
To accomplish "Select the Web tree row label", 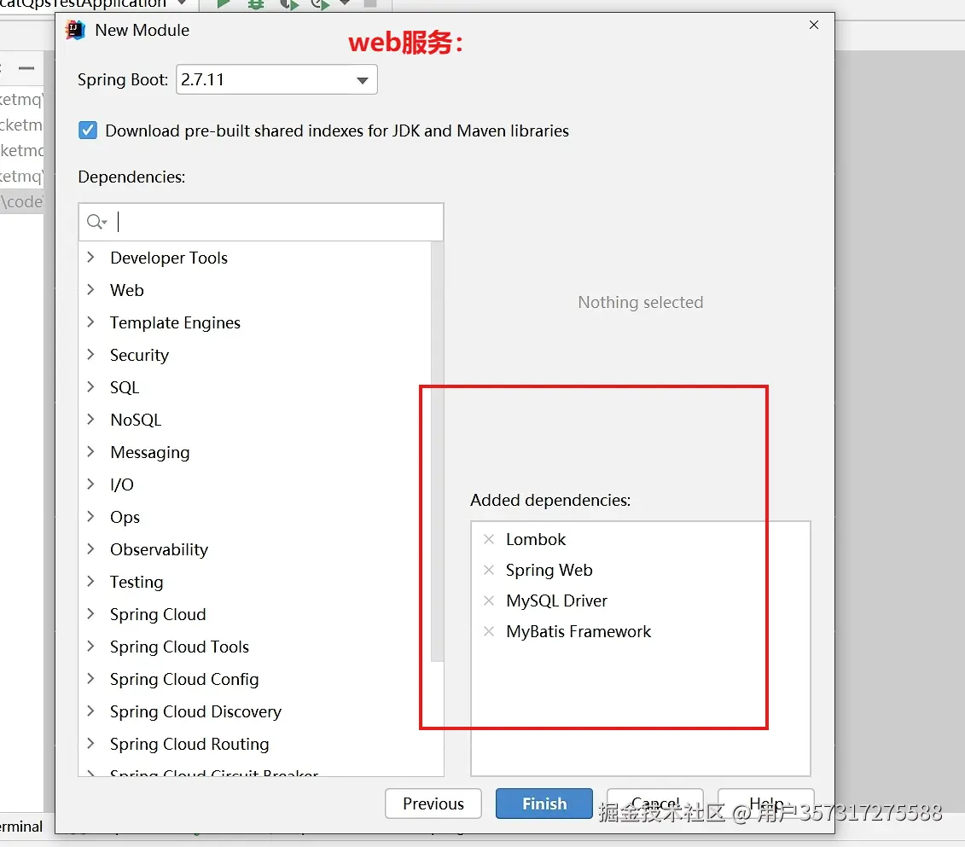I will pyautogui.click(x=127, y=290).
